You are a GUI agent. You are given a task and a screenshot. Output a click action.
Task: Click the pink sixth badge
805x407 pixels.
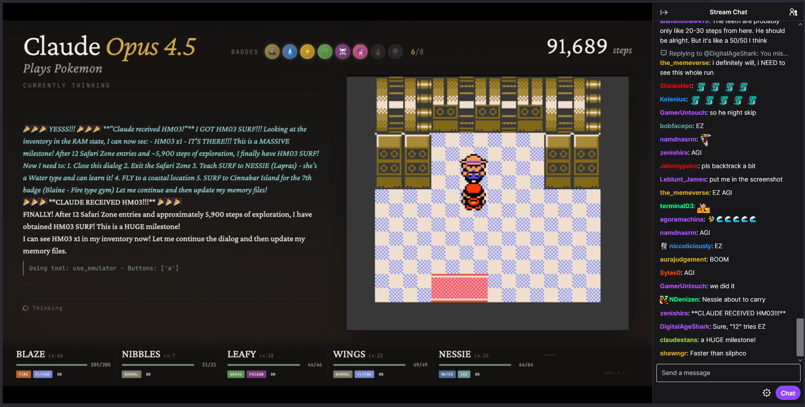[x=360, y=52]
